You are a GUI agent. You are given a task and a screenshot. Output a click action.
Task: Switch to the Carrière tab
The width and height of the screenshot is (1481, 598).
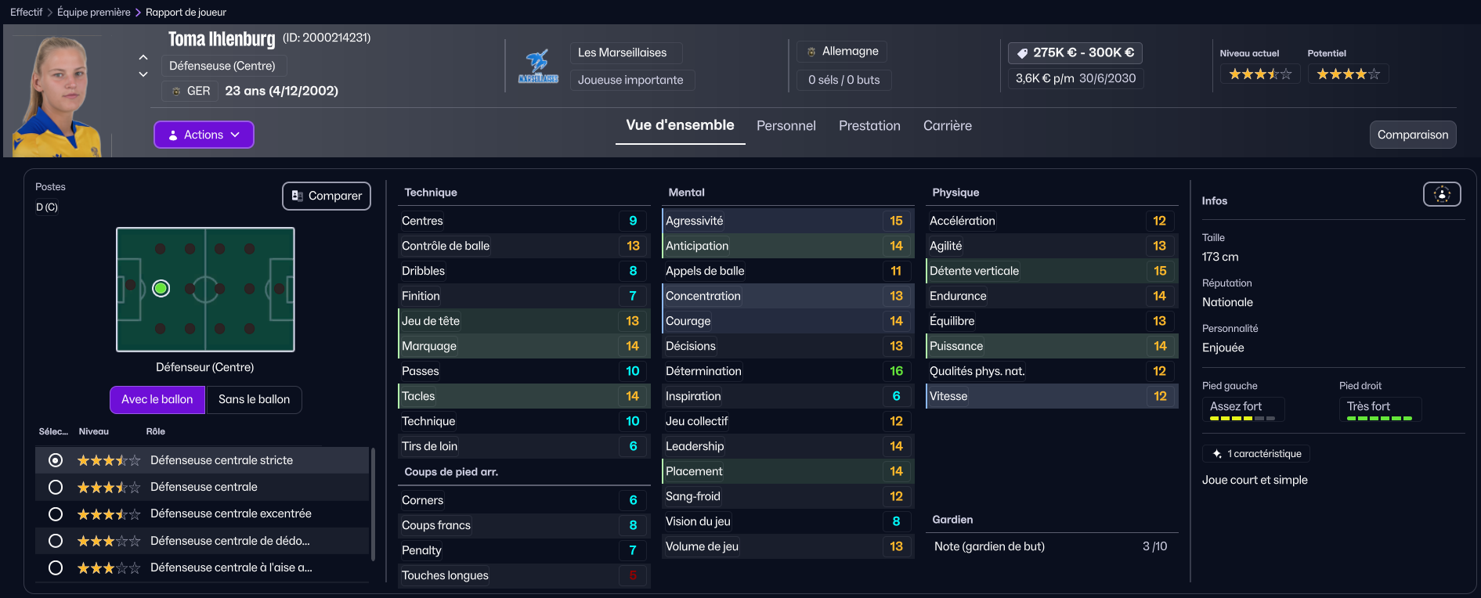947,125
